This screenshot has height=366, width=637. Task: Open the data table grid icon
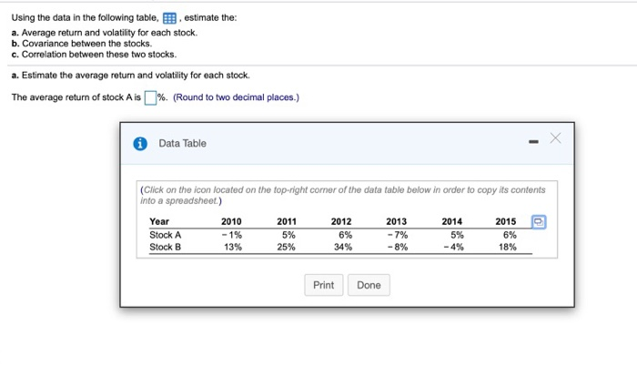pyautogui.click(x=169, y=18)
